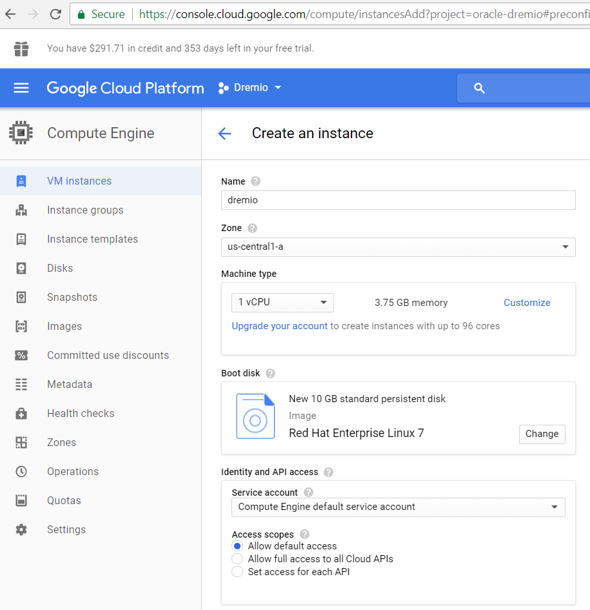Viewport: 590px width, 610px height.
Task: Click the help icon next to Zone
Action: [x=252, y=228]
